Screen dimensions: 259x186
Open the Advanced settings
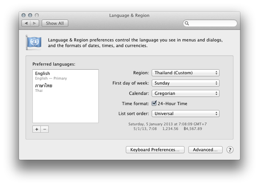[205, 150]
